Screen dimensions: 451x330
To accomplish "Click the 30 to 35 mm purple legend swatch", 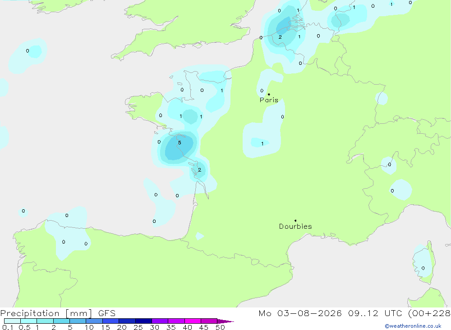I will (160, 321).
